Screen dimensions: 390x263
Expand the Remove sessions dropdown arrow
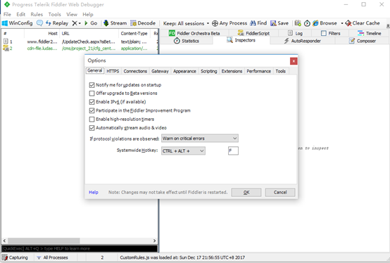[x=80, y=23]
